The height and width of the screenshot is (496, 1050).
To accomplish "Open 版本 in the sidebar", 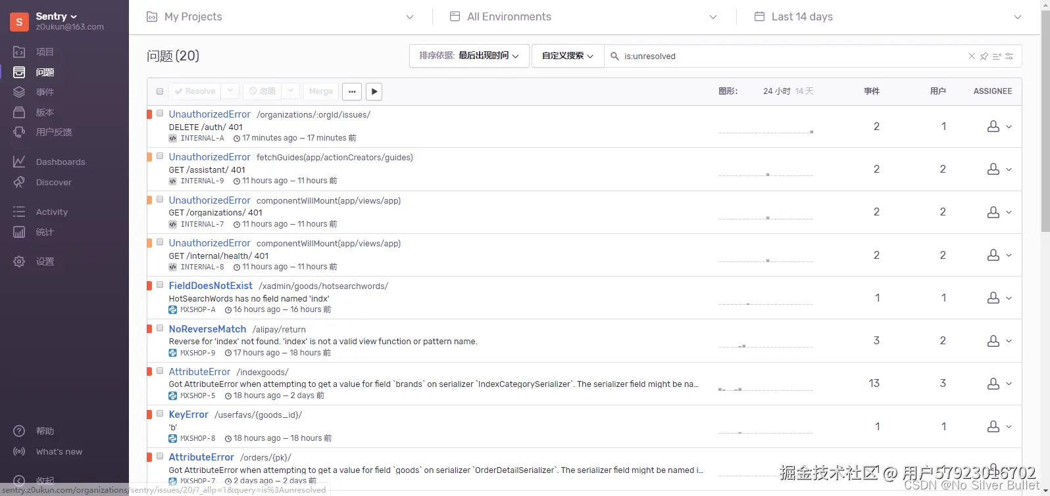I will (x=45, y=112).
